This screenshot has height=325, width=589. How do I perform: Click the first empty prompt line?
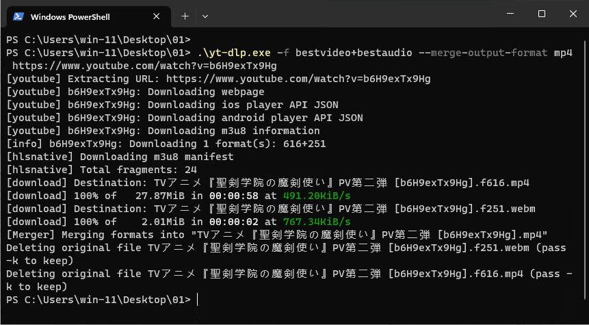(99, 40)
